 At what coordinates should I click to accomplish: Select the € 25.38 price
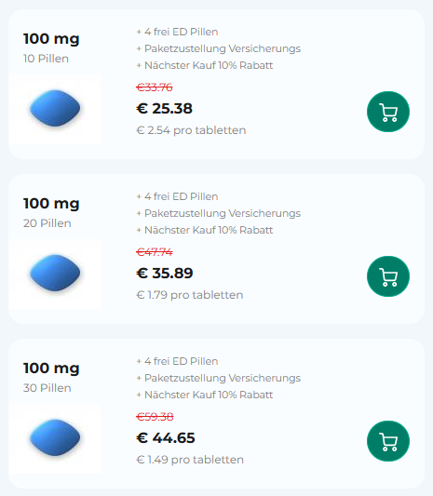(164, 109)
